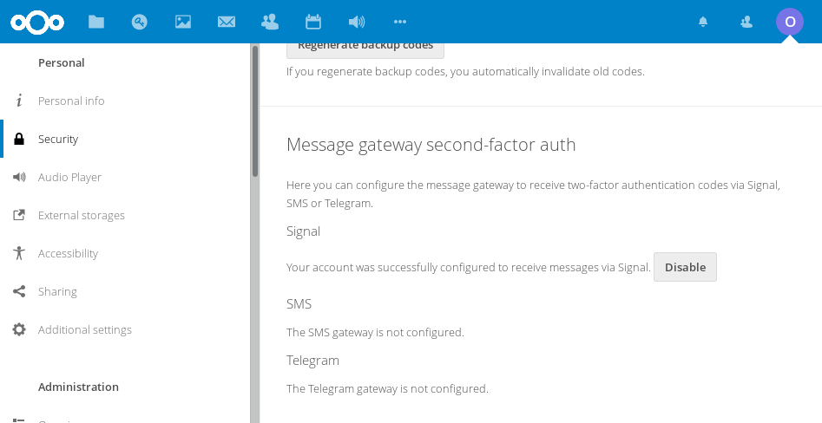Open the second app icon in top bar

click(x=140, y=22)
